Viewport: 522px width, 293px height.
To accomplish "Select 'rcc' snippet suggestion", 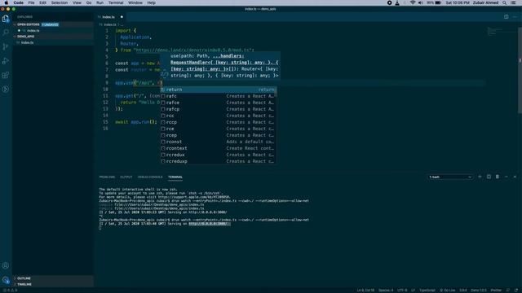I will (219, 116).
